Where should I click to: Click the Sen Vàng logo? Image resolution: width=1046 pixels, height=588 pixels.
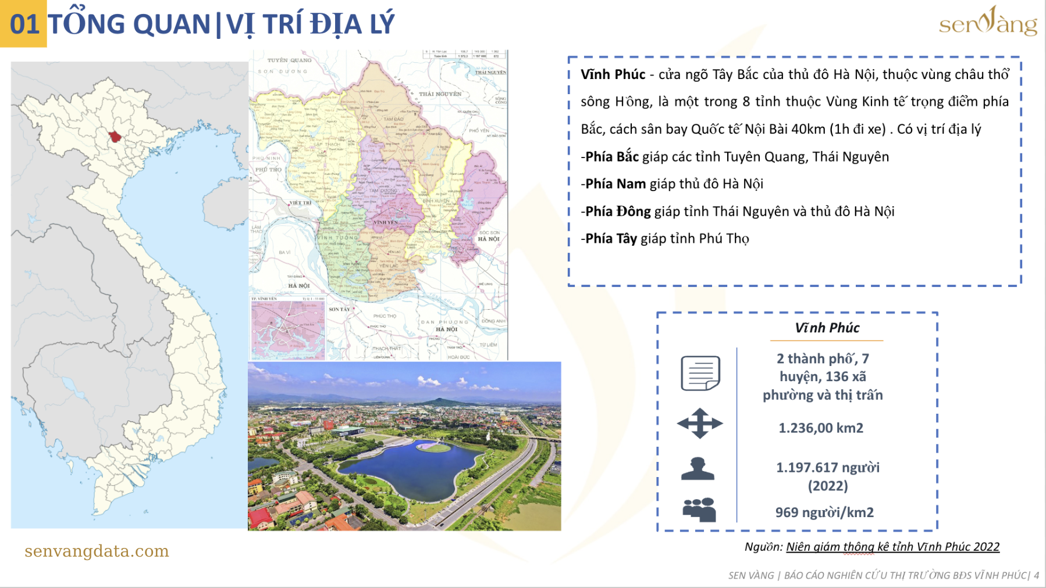click(988, 21)
